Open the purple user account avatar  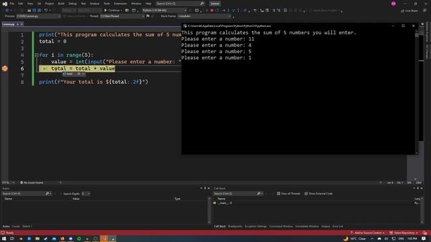pyautogui.click(x=393, y=3)
